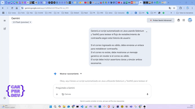This screenshot has height=109, width=195.
Task: Open Windows taskbar search
Action: (55, 107)
